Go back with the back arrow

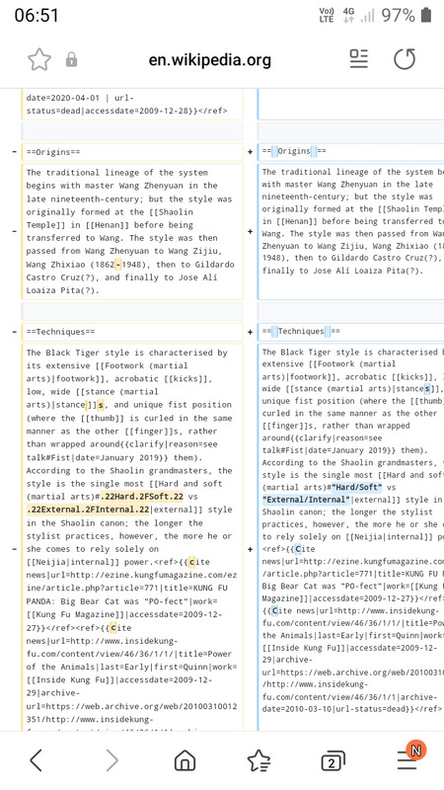click(x=36, y=760)
